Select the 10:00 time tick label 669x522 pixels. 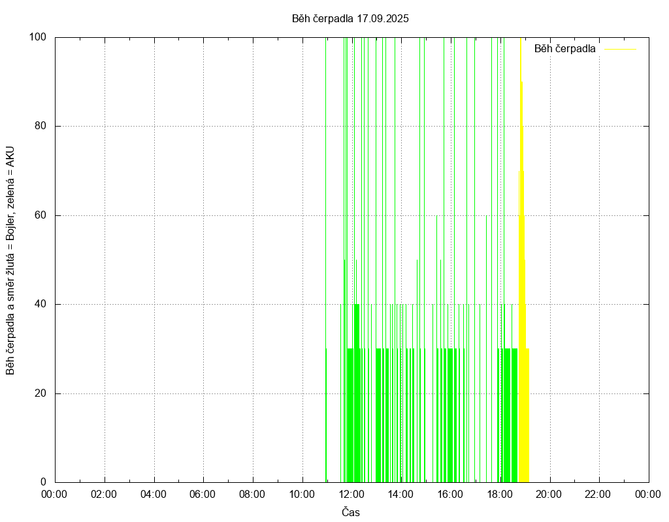[x=302, y=494]
